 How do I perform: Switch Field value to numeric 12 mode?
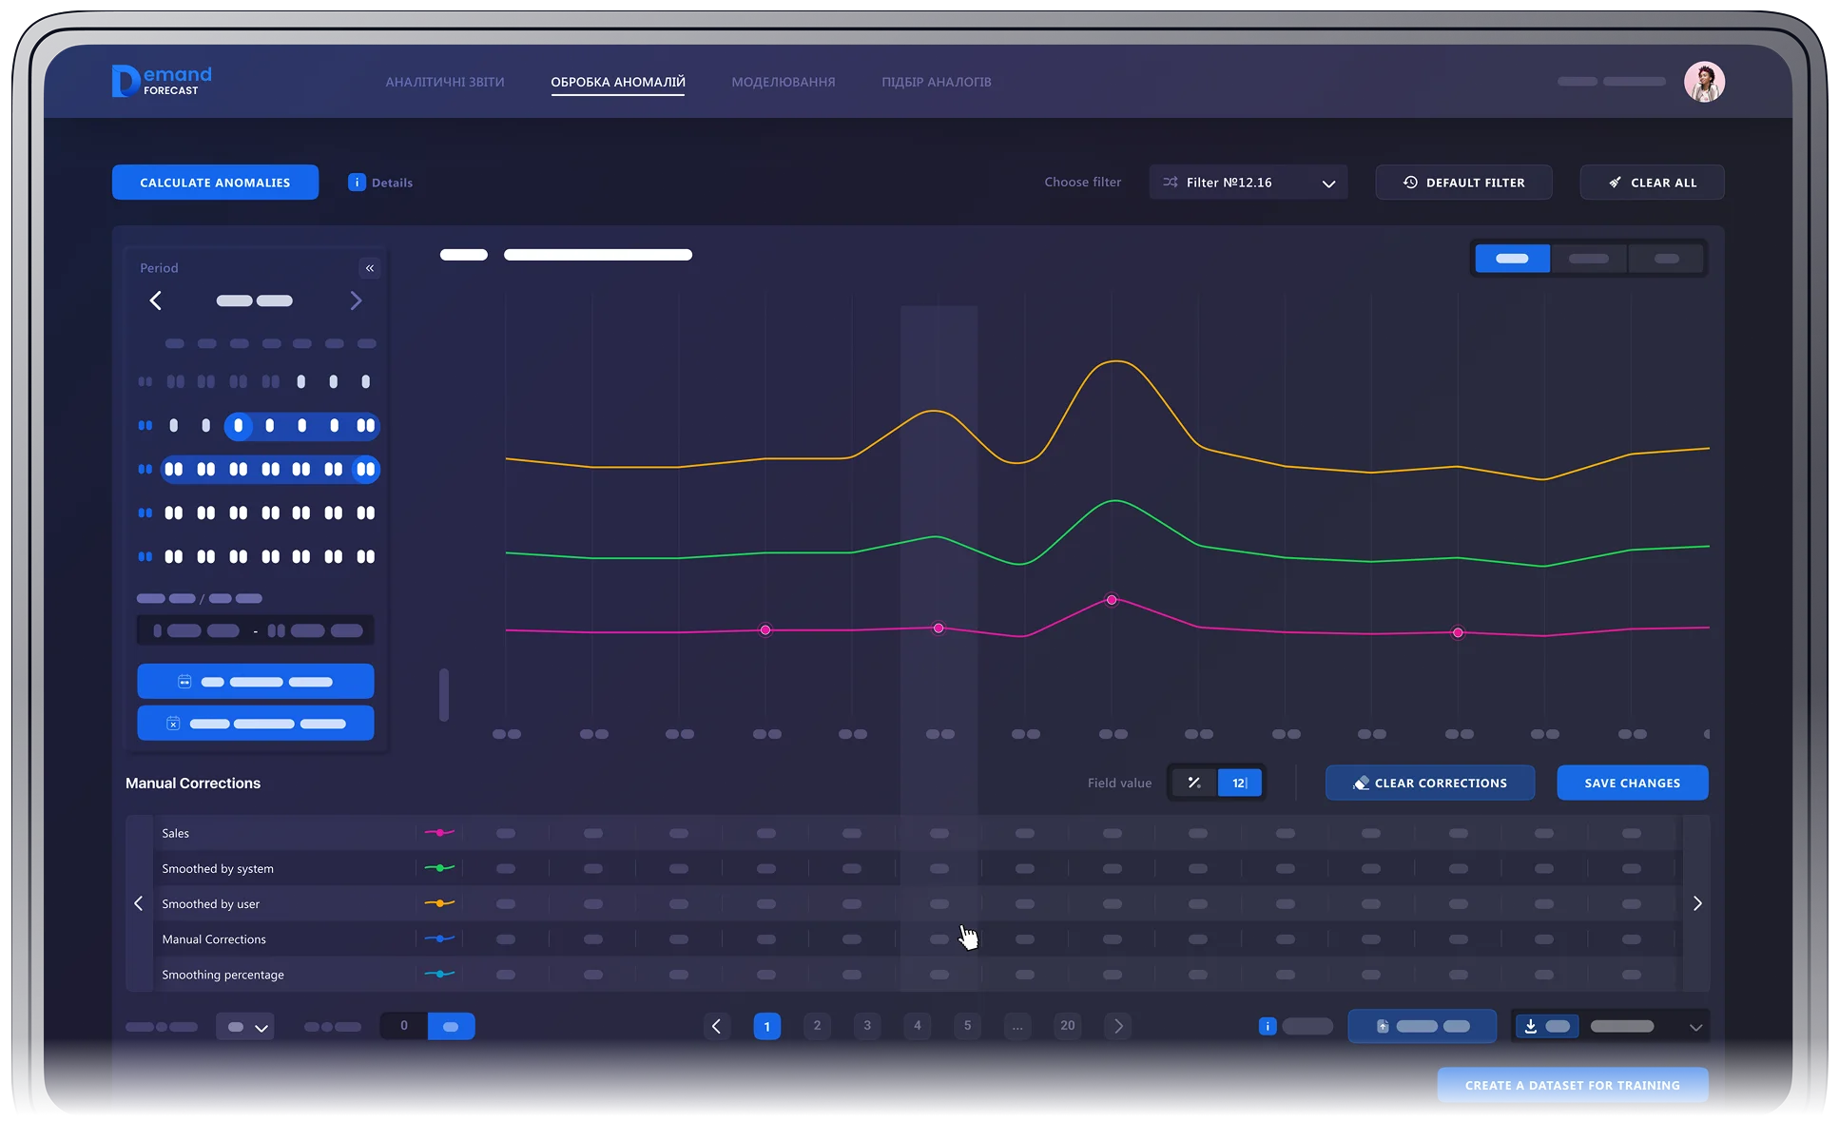1239,783
